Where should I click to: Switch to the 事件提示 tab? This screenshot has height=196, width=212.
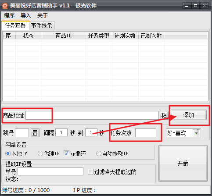pyautogui.click(x=42, y=25)
